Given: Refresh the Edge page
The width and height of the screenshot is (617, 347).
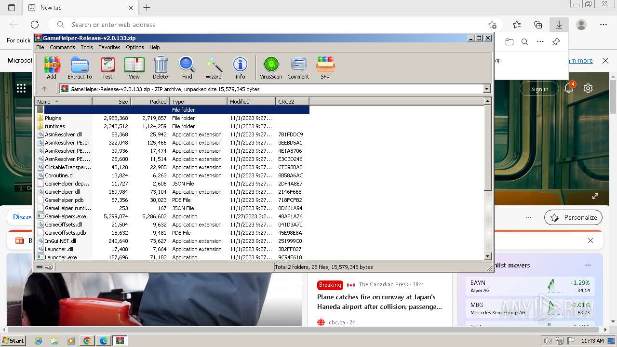Looking at the screenshot, I should (x=35, y=25).
